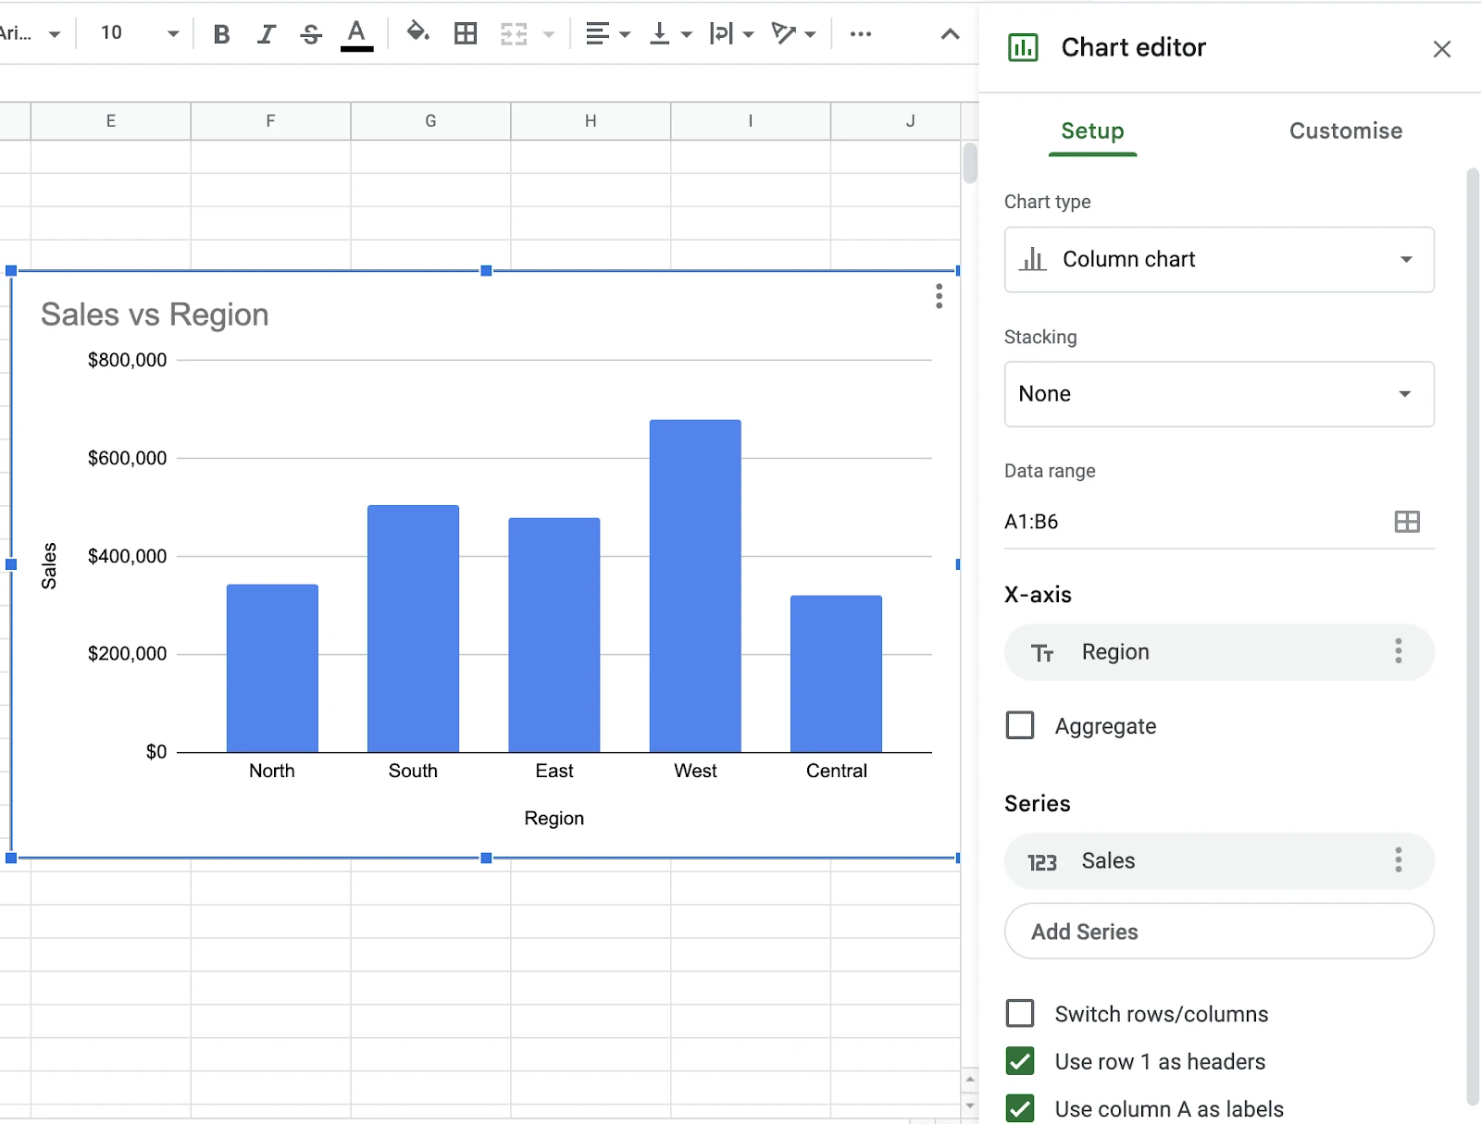The height and width of the screenshot is (1124, 1481).
Task: Open the borders tool
Action: click(x=466, y=34)
